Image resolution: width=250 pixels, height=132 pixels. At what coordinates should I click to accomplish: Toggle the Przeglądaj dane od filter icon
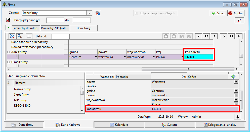(x=8, y=20)
